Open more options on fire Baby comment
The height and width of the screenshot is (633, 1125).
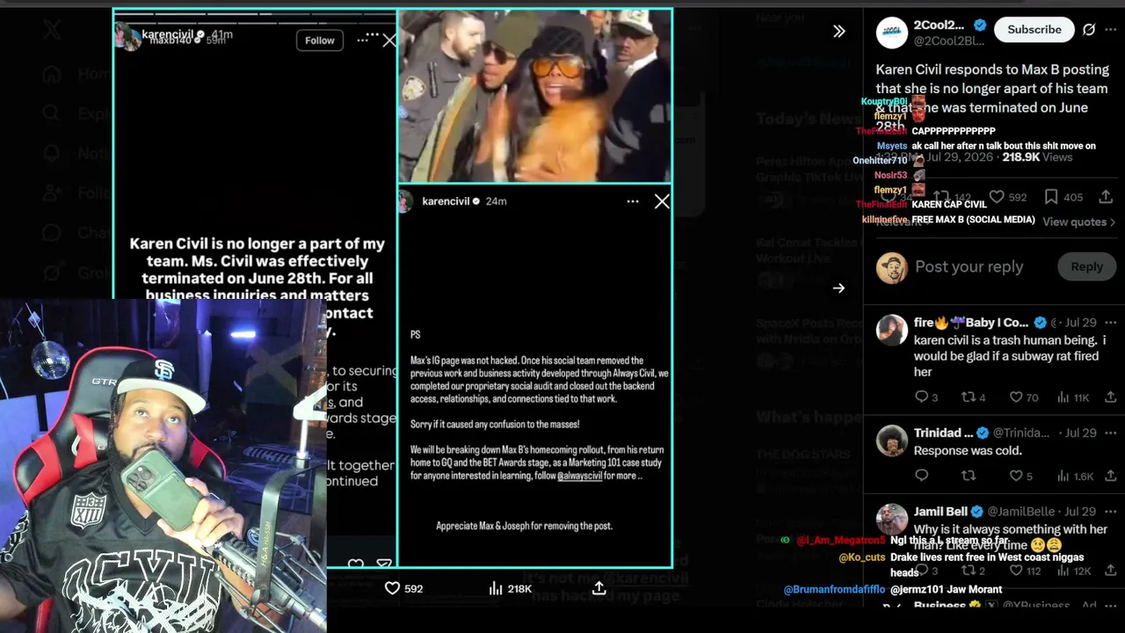[1111, 323]
